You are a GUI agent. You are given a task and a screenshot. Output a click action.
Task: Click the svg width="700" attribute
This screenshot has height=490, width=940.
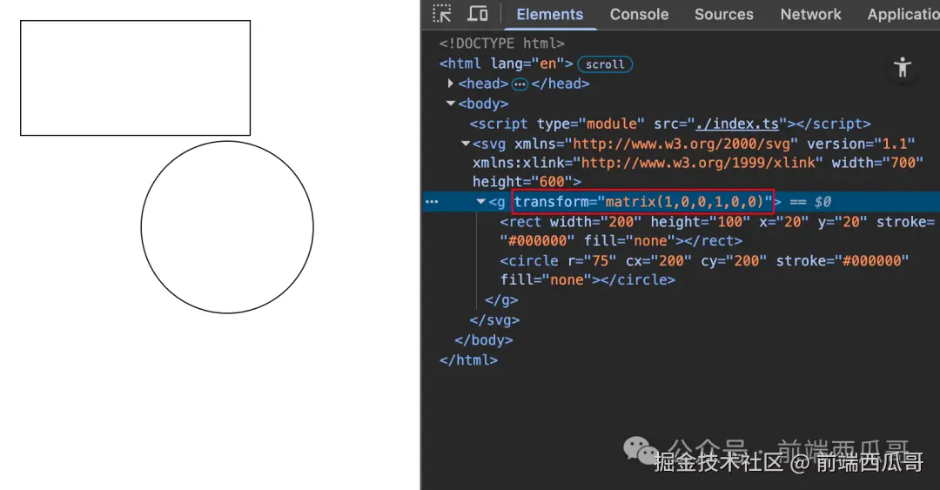(x=877, y=163)
